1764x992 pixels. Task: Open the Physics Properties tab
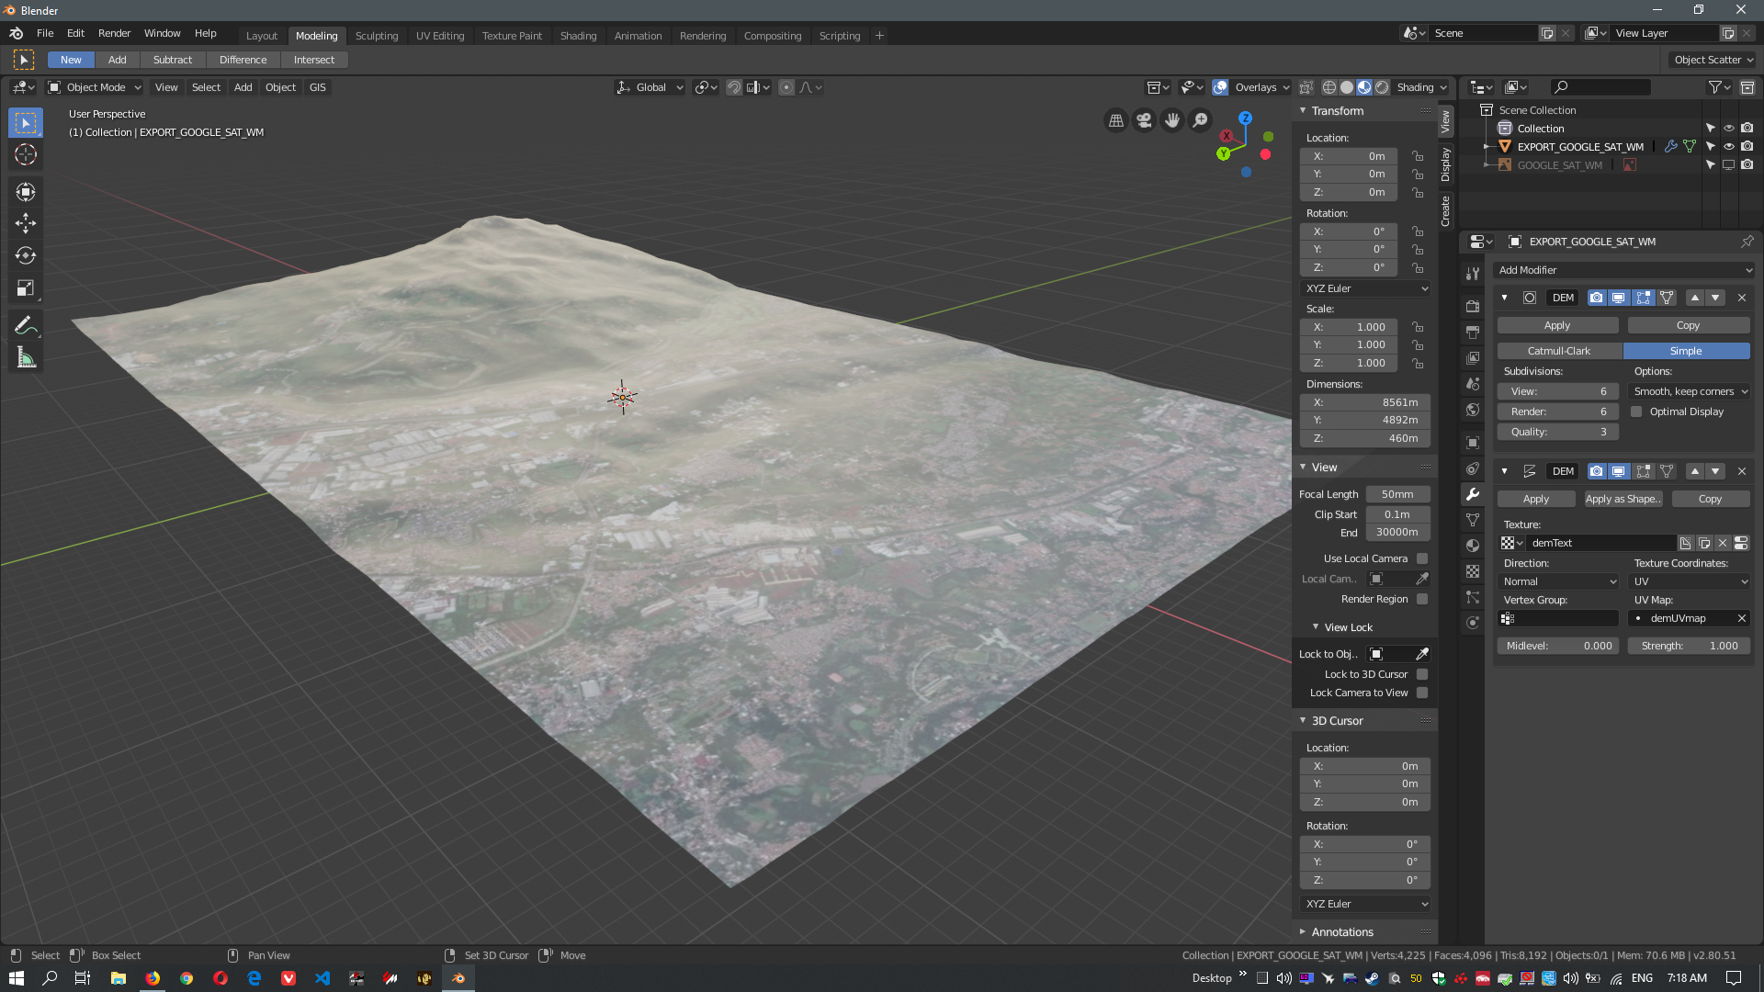coord(1472,623)
